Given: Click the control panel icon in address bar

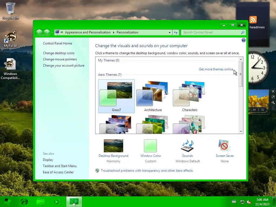Looking at the screenshot, I should 57,32.
